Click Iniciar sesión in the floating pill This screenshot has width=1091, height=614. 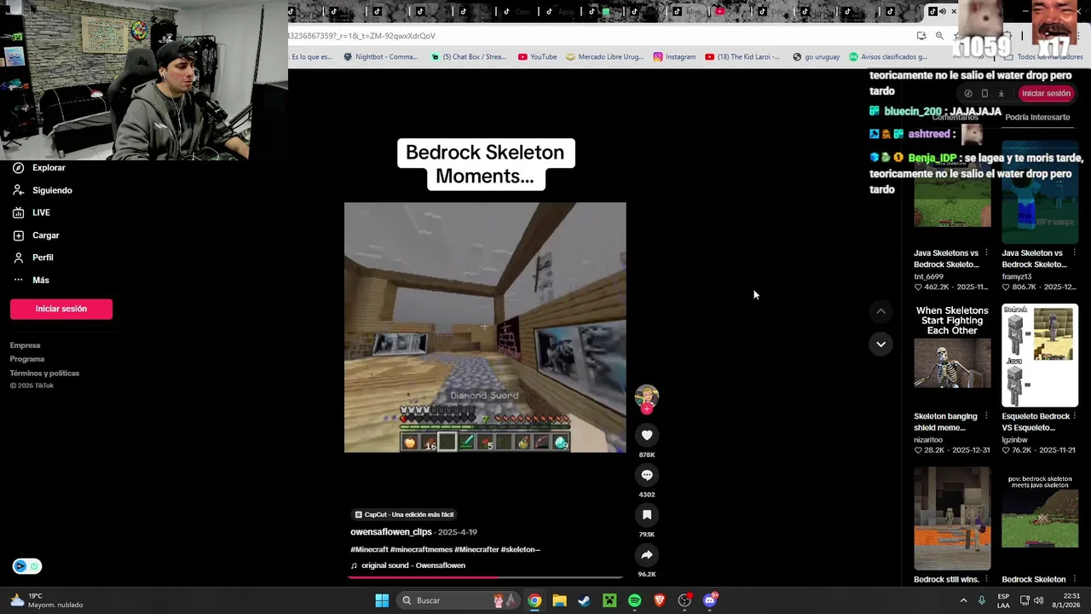pos(1046,94)
